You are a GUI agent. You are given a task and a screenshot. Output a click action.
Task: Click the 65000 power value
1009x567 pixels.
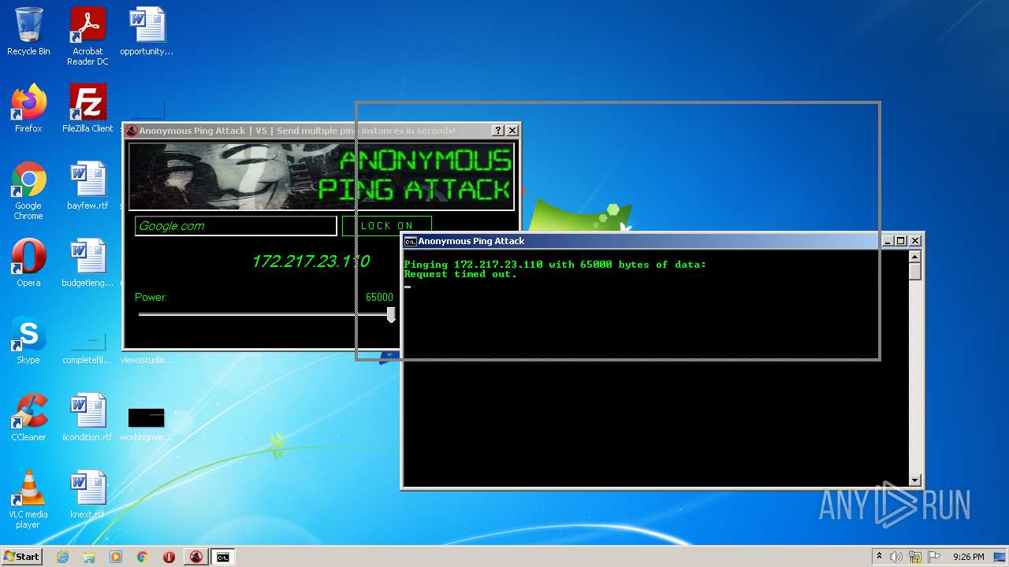[x=379, y=298]
